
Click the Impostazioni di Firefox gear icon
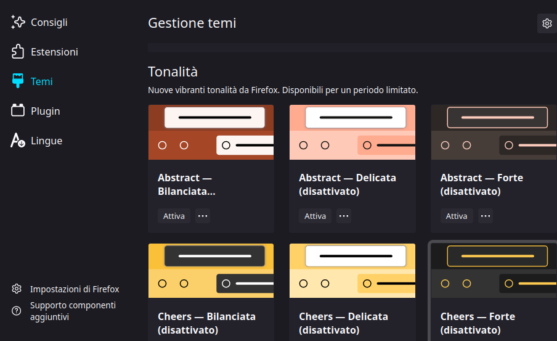click(x=17, y=289)
